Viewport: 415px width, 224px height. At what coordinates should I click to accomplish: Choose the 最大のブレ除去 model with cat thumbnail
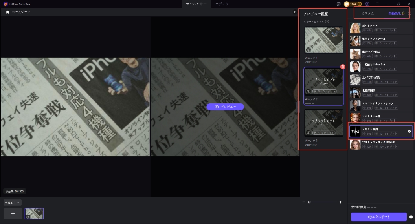pyautogui.click(x=381, y=54)
